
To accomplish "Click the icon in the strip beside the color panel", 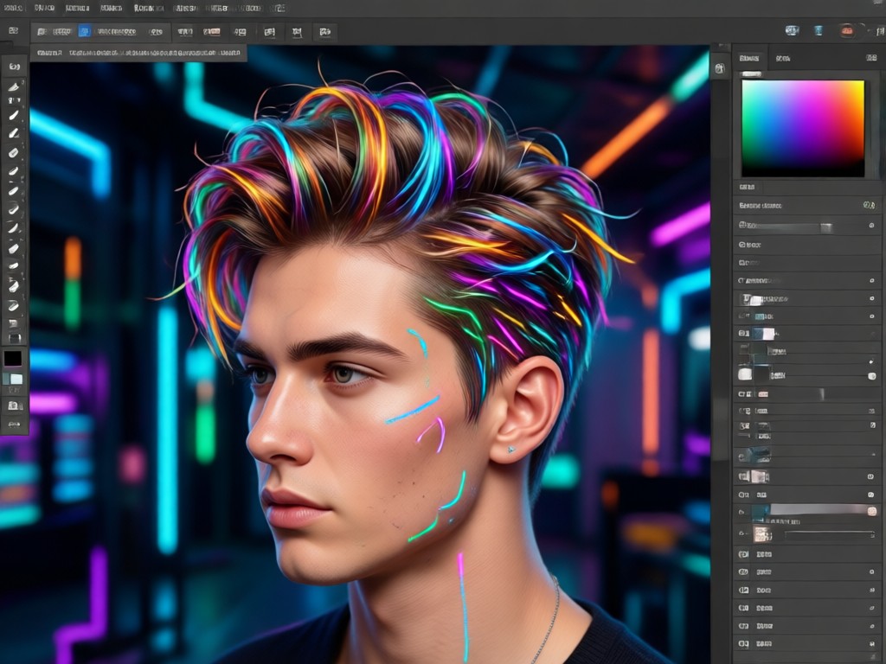I will tap(719, 69).
